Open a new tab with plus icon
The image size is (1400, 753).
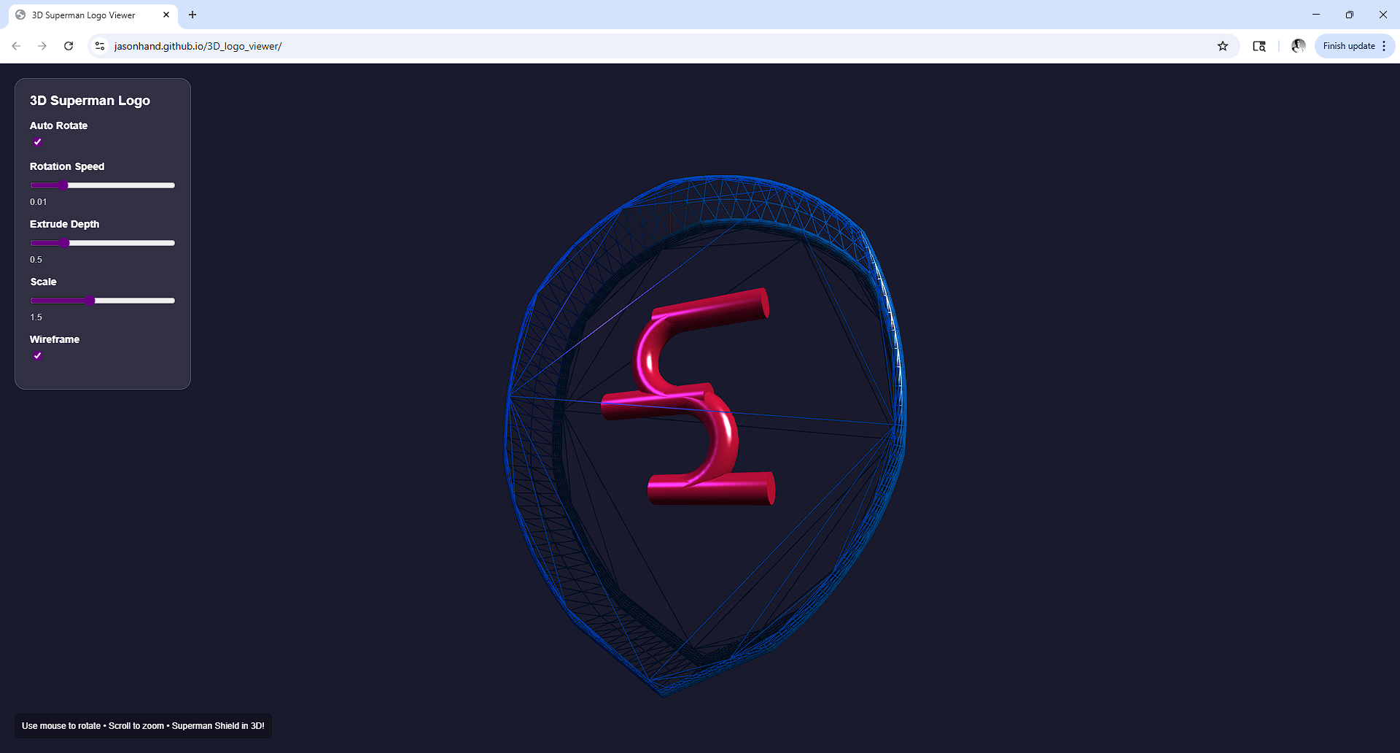[x=192, y=15]
